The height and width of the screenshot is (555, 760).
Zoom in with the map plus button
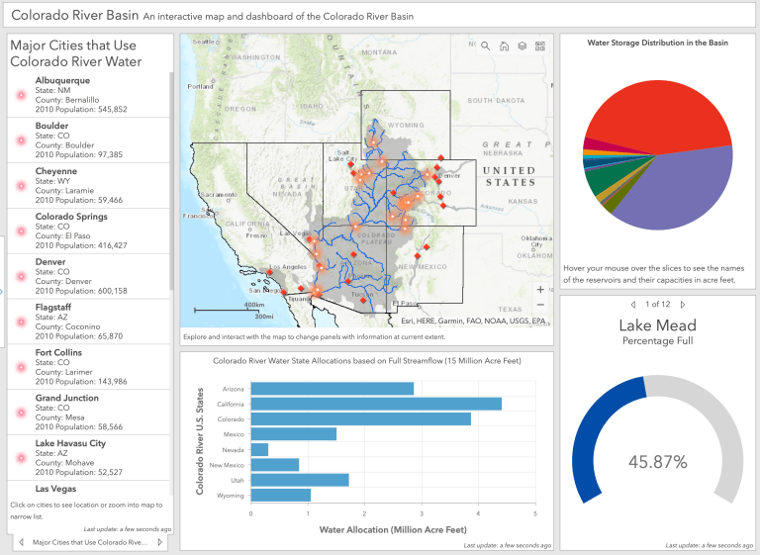coord(539,290)
